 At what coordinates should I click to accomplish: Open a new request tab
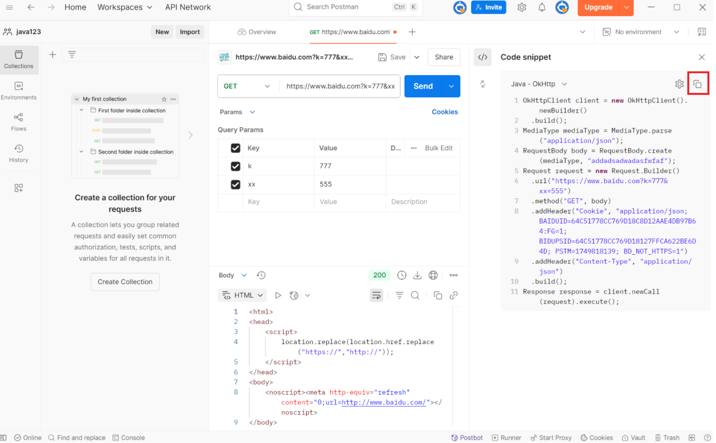(x=412, y=32)
